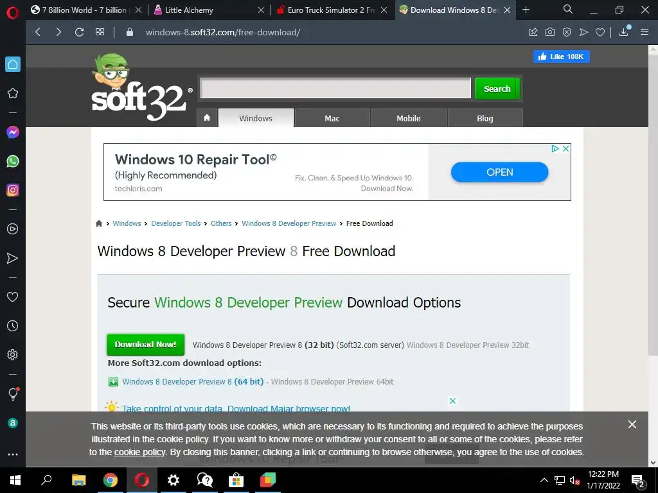Screen dimensions: 658x493
Task: Open Settings gear in Opera sidebar
Action: 13,354
